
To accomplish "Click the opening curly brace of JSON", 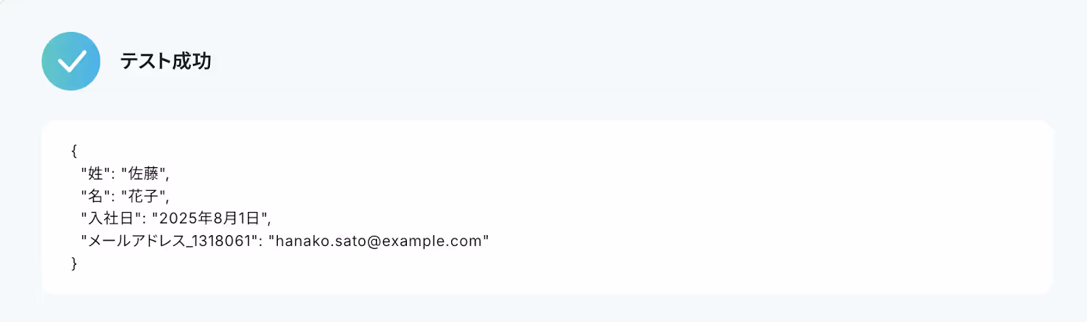I will [74, 151].
